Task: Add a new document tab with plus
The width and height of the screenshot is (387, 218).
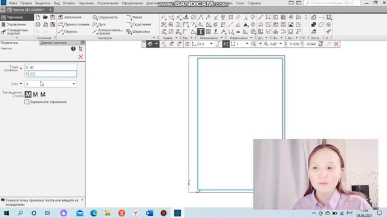Action: point(2,10)
